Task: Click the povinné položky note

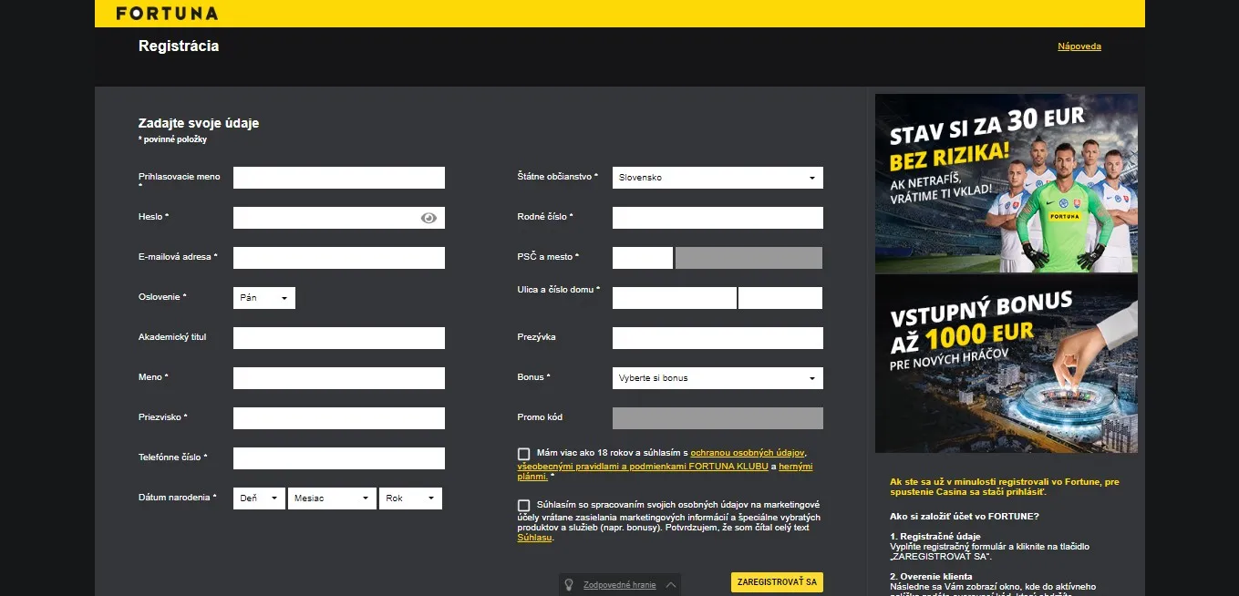Action: 173,139
